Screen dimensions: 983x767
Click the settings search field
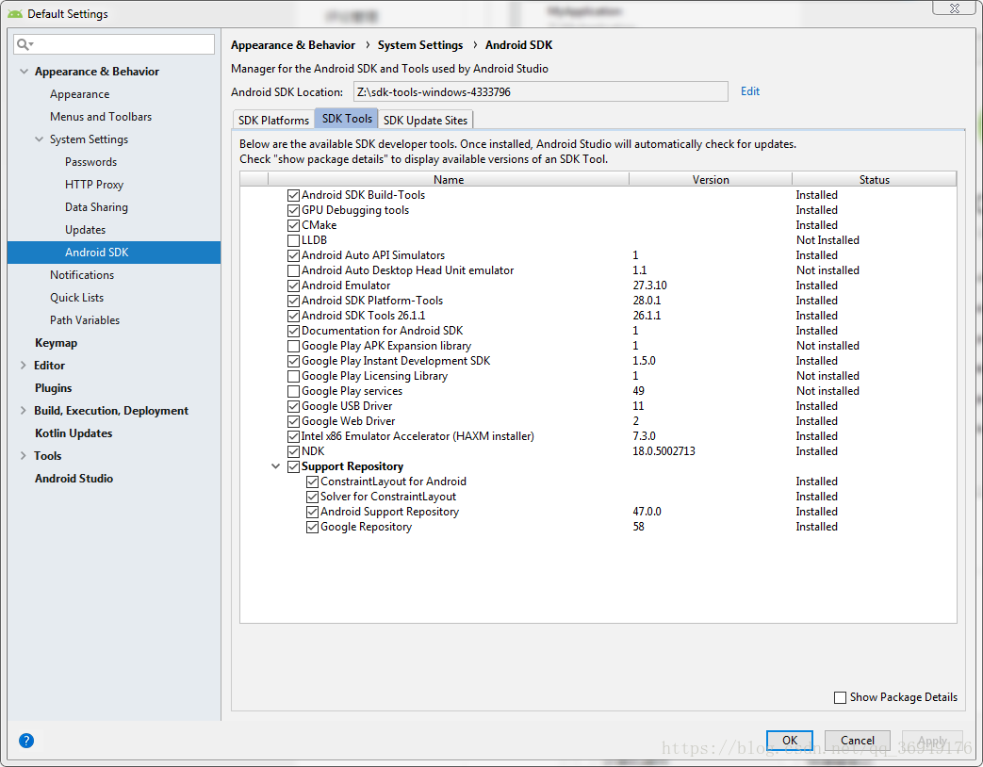(114, 44)
